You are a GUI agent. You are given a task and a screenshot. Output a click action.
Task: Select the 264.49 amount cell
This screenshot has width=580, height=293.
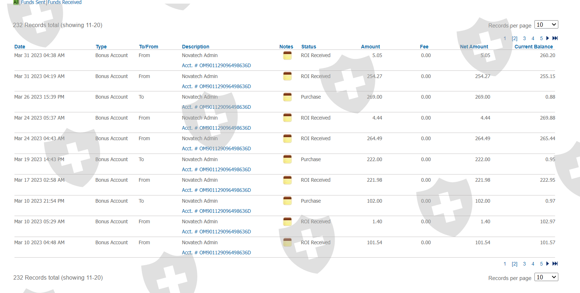[374, 138]
